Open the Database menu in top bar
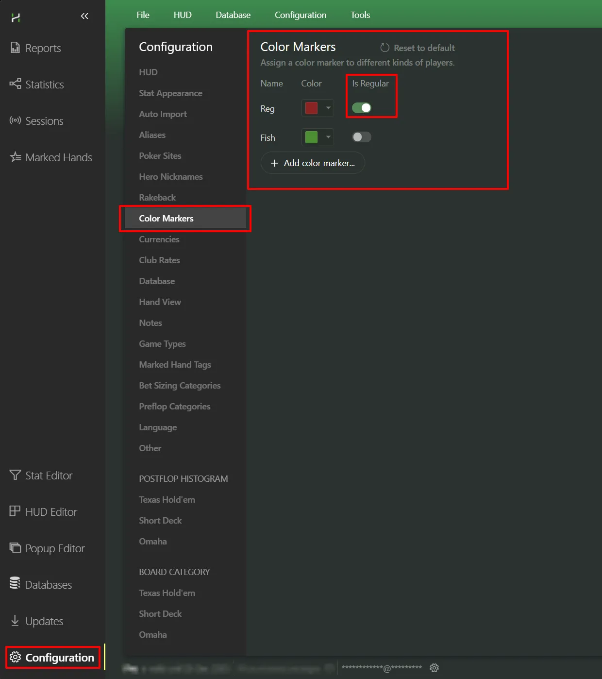 tap(233, 15)
